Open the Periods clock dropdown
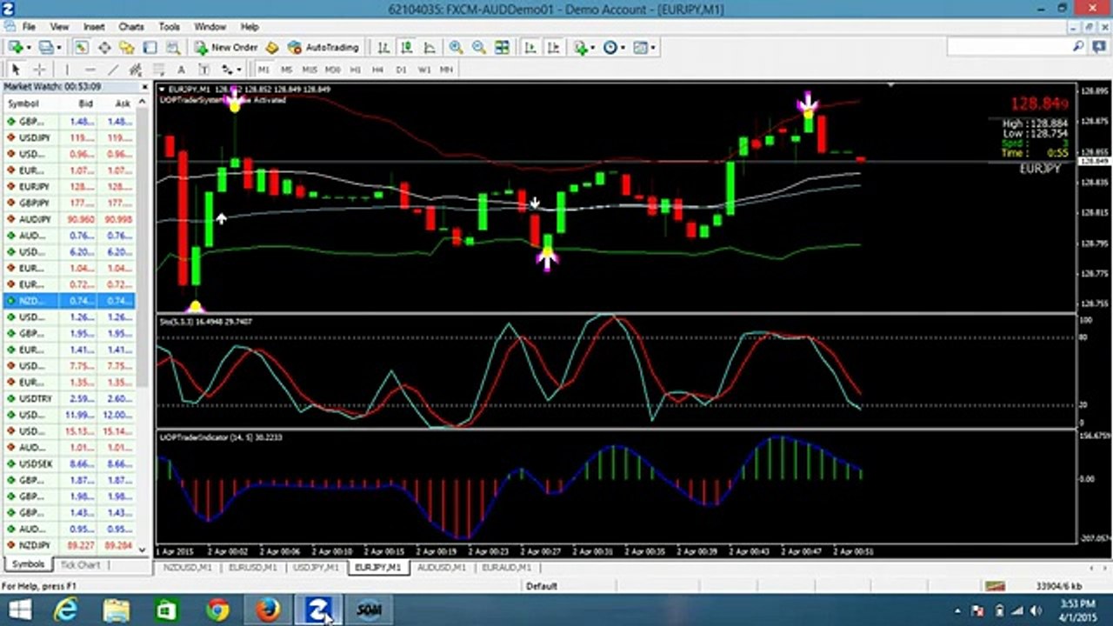Screen dimensions: 1113x626 (614, 47)
